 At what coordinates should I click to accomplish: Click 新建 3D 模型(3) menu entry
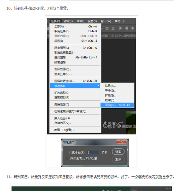[x=76, y=130]
